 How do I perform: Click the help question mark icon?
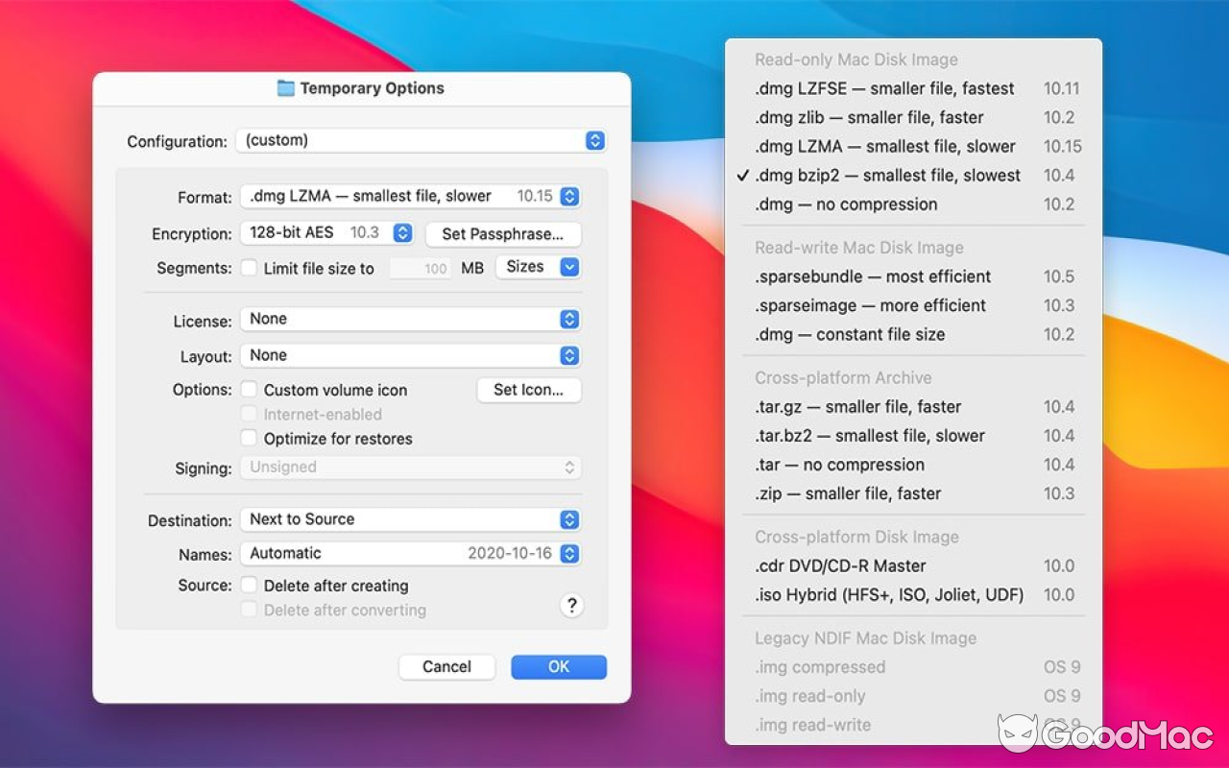[x=571, y=605]
